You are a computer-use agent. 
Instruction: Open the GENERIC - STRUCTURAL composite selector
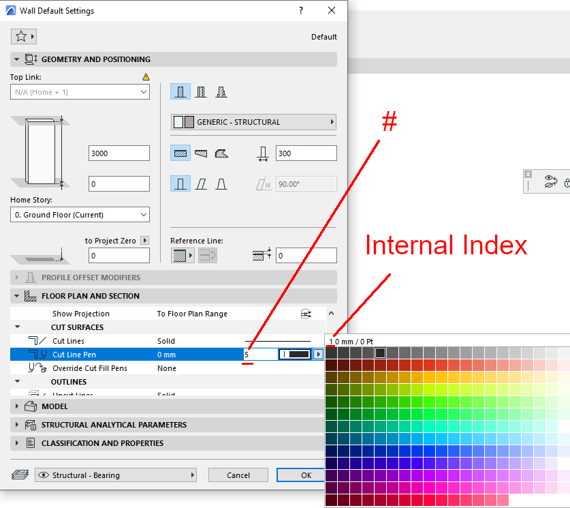(x=253, y=121)
